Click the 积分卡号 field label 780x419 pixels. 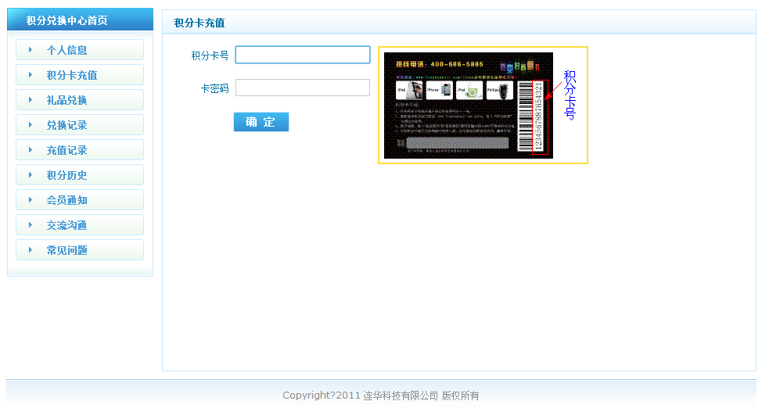click(210, 56)
